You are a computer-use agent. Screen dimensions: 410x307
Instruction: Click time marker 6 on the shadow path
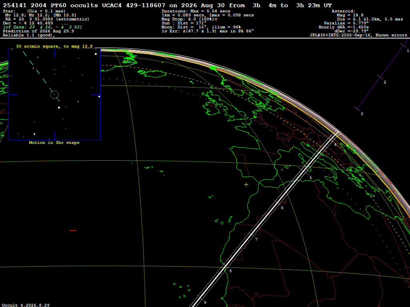tap(282, 208)
